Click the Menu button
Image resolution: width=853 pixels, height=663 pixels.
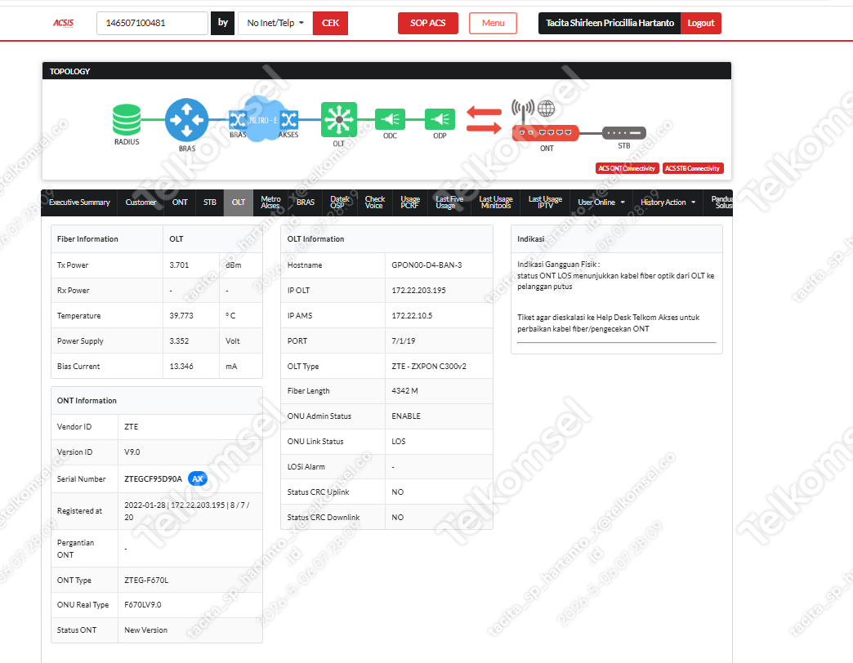tap(493, 23)
